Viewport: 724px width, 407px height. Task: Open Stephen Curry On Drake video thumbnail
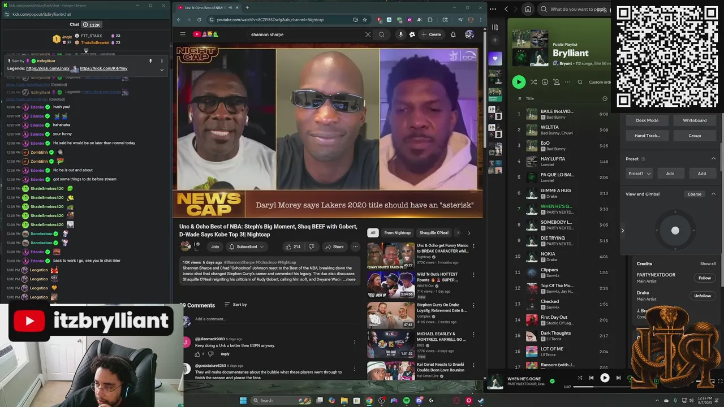[391, 315]
